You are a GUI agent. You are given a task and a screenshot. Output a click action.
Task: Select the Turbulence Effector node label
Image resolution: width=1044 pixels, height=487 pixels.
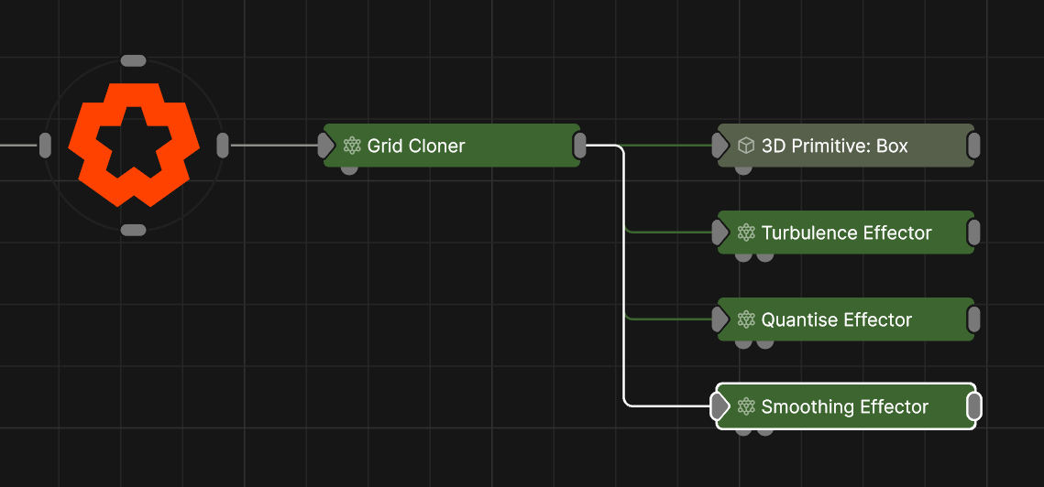point(846,233)
